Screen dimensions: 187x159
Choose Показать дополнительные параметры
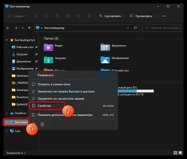(73, 115)
